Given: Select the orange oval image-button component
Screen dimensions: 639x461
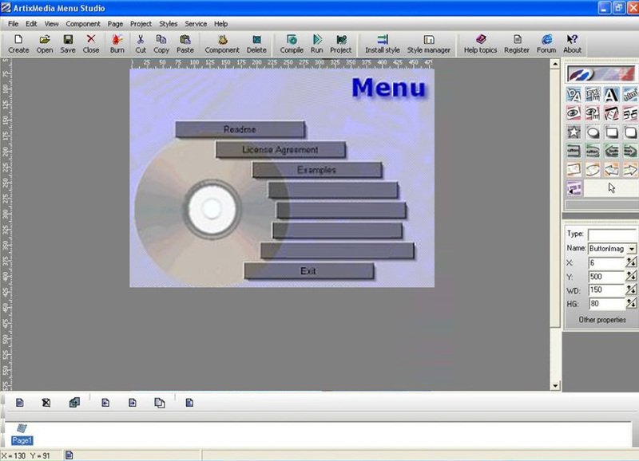Looking at the screenshot, I should (x=593, y=169).
